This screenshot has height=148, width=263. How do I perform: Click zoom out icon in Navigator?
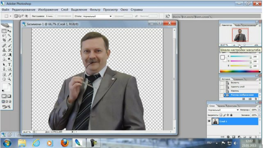tap(234, 45)
